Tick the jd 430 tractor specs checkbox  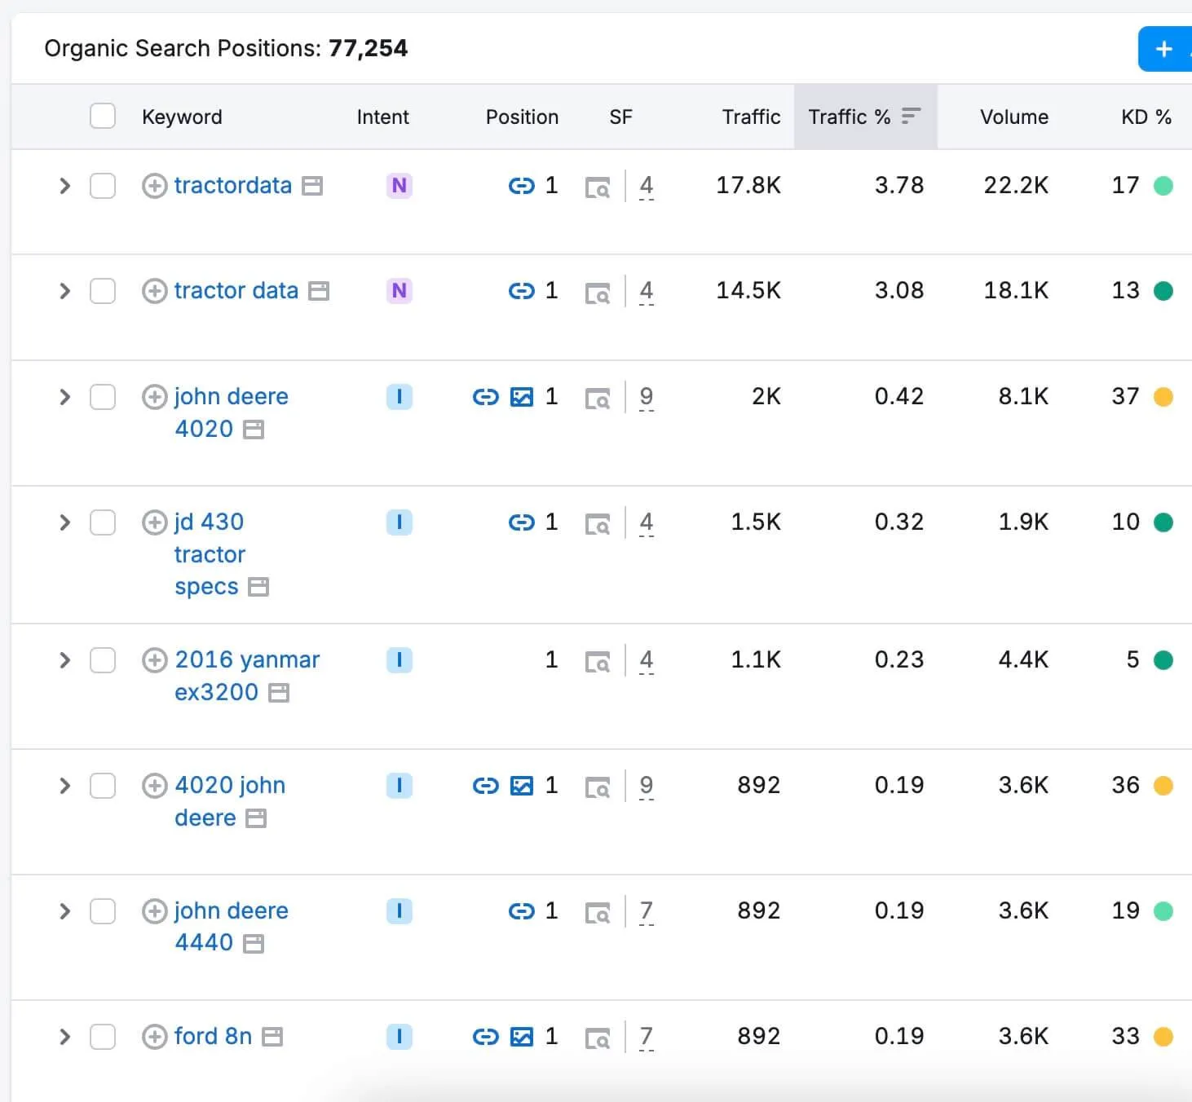[x=103, y=522]
